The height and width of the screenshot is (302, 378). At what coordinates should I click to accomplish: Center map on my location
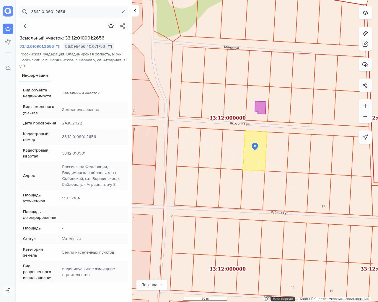[365, 137]
